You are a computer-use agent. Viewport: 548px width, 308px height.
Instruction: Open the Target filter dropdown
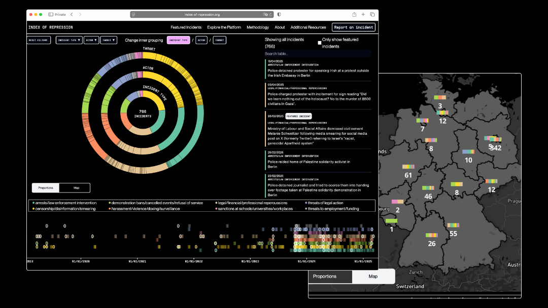[x=109, y=40]
